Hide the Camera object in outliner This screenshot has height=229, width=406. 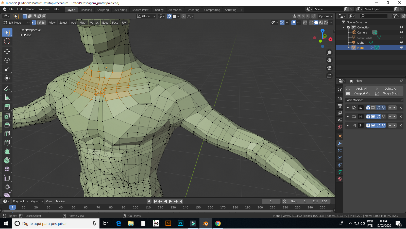[x=401, y=32]
